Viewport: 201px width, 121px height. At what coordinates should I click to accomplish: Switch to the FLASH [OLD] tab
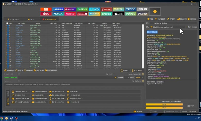(x=13, y=20)
